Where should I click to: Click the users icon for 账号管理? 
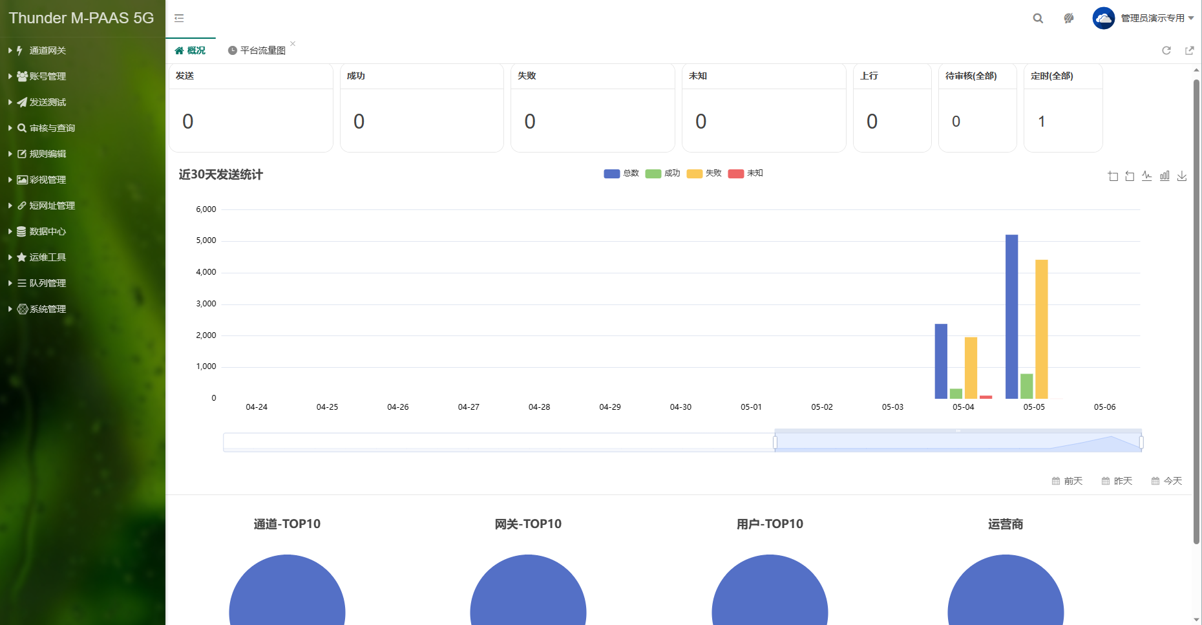(x=22, y=76)
